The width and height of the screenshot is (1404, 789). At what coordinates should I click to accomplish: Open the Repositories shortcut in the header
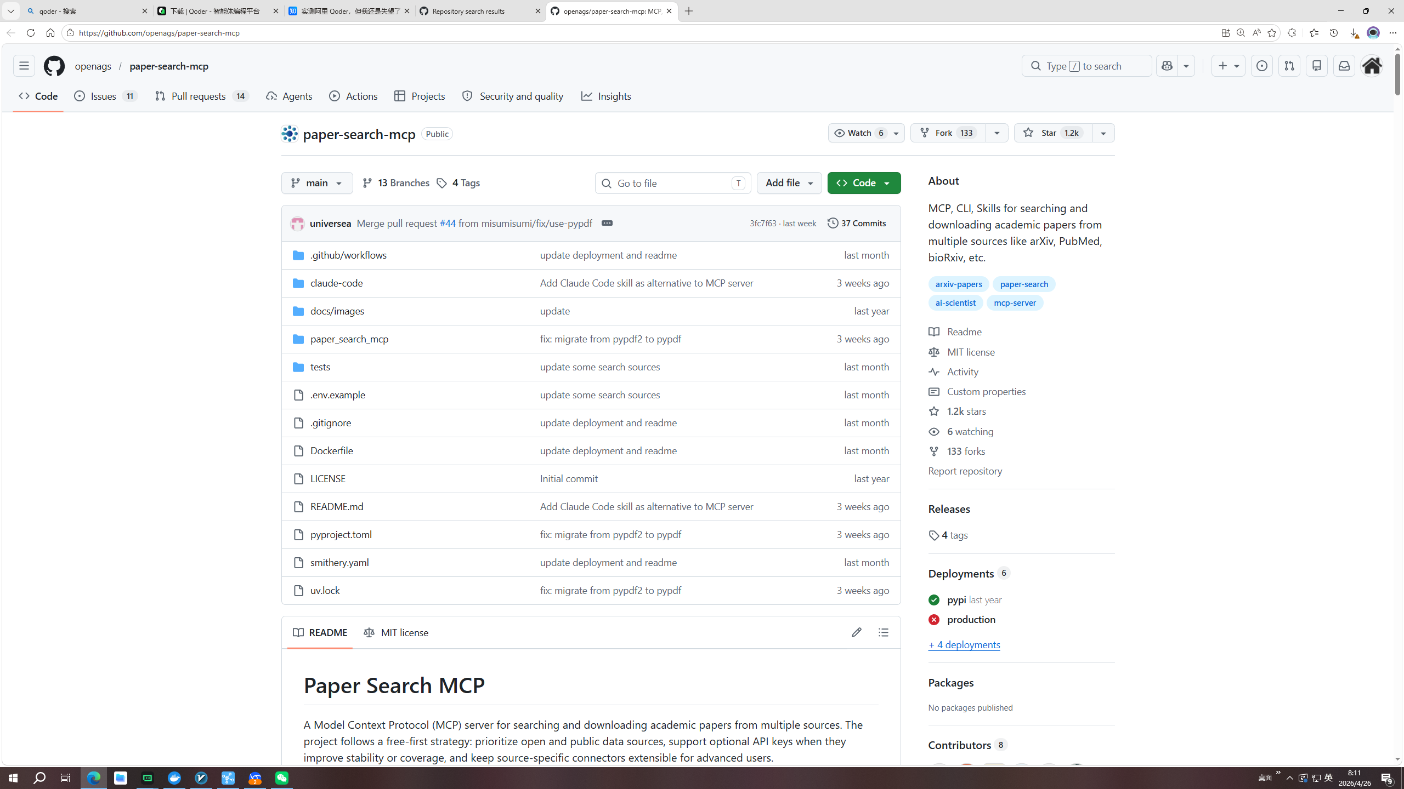point(1316,66)
